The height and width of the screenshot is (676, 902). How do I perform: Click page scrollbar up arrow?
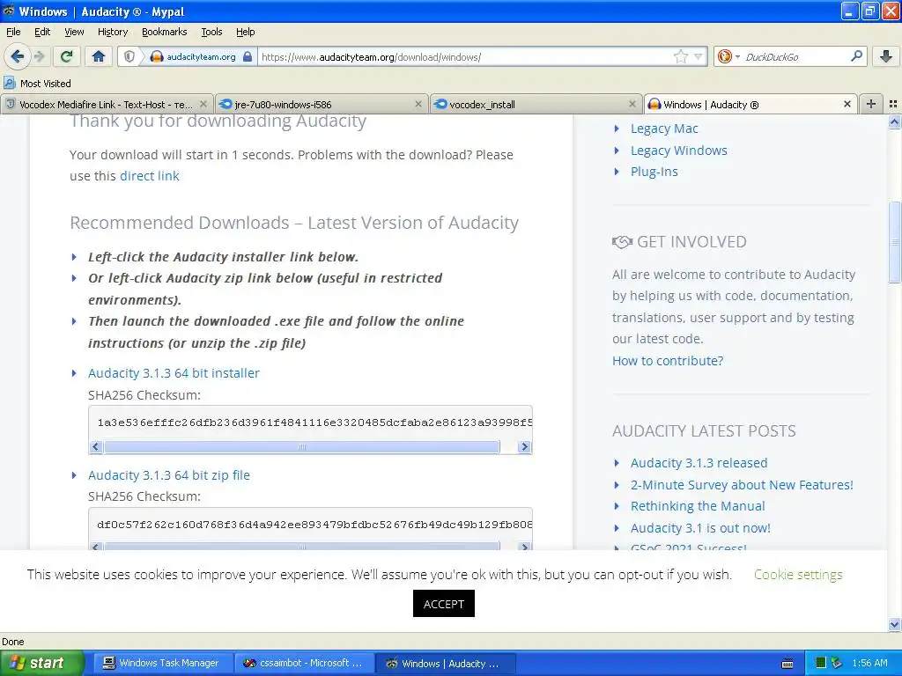pos(895,121)
